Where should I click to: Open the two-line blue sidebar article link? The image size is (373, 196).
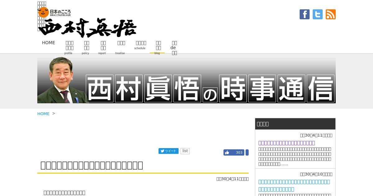(x=294, y=185)
